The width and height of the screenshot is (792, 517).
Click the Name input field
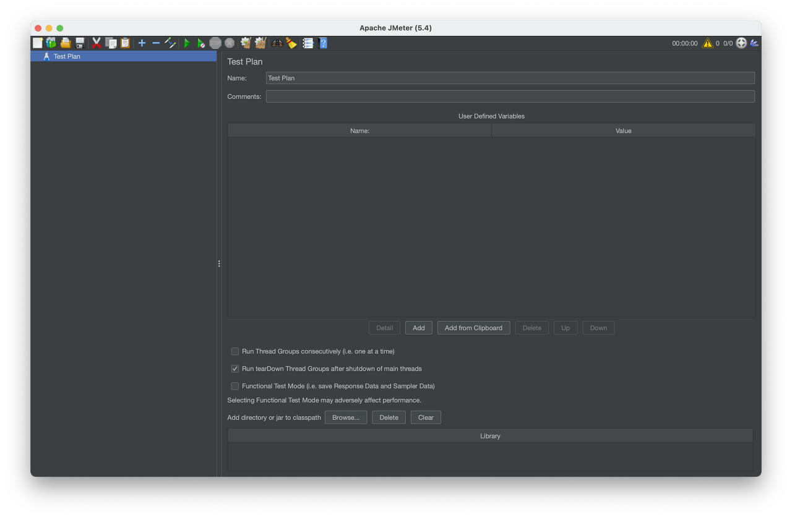click(x=510, y=78)
